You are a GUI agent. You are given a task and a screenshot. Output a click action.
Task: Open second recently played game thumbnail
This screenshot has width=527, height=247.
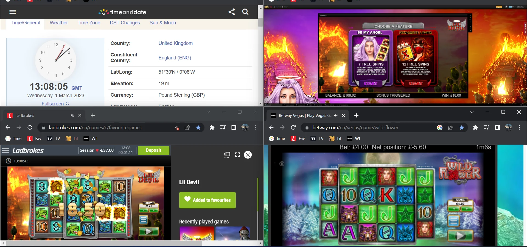232,233
